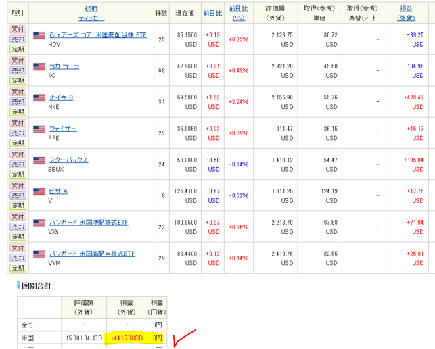Click the US flag icon beside VIG

point(39,223)
